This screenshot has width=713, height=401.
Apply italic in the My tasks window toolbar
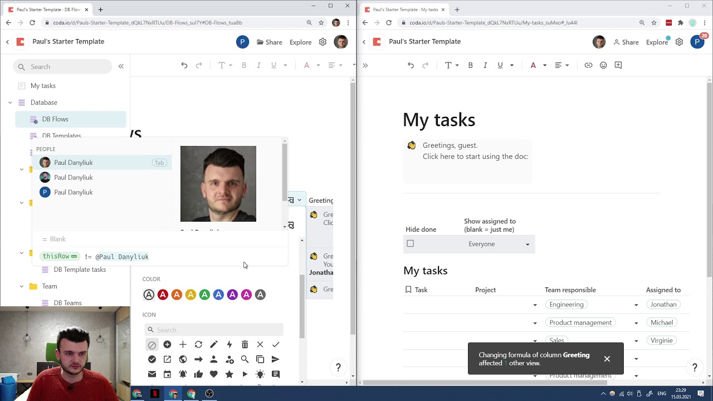485,65
